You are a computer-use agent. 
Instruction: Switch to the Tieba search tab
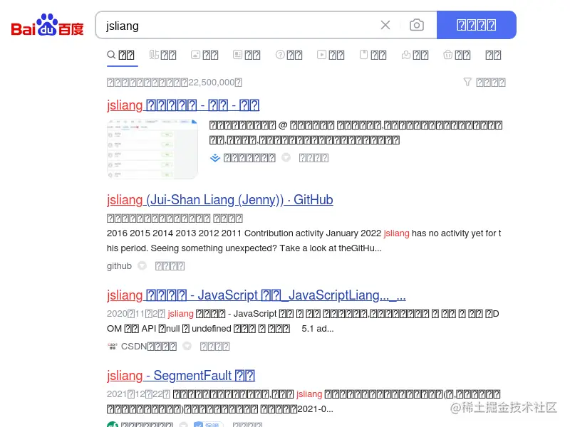coord(162,55)
